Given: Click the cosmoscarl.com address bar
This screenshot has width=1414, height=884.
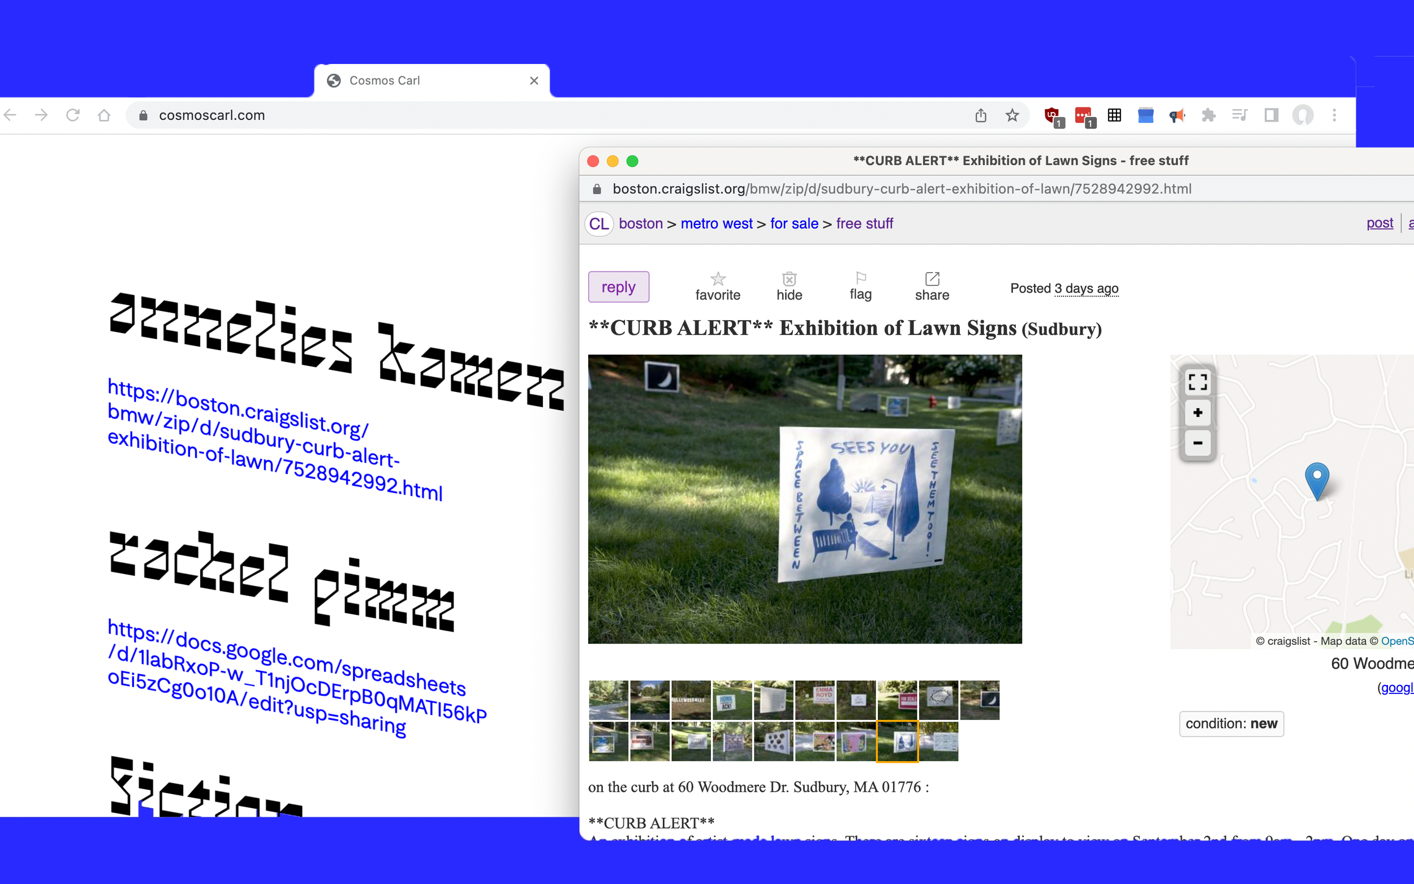Looking at the screenshot, I should coord(526,115).
